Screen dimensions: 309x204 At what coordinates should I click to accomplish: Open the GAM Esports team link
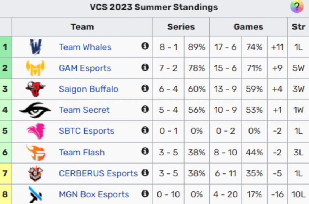point(85,68)
